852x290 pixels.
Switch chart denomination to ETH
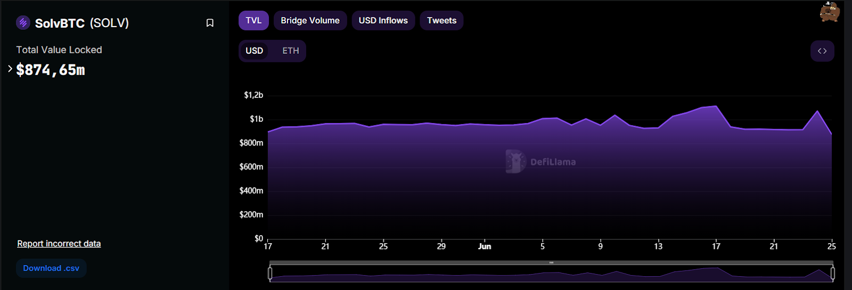[290, 51]
